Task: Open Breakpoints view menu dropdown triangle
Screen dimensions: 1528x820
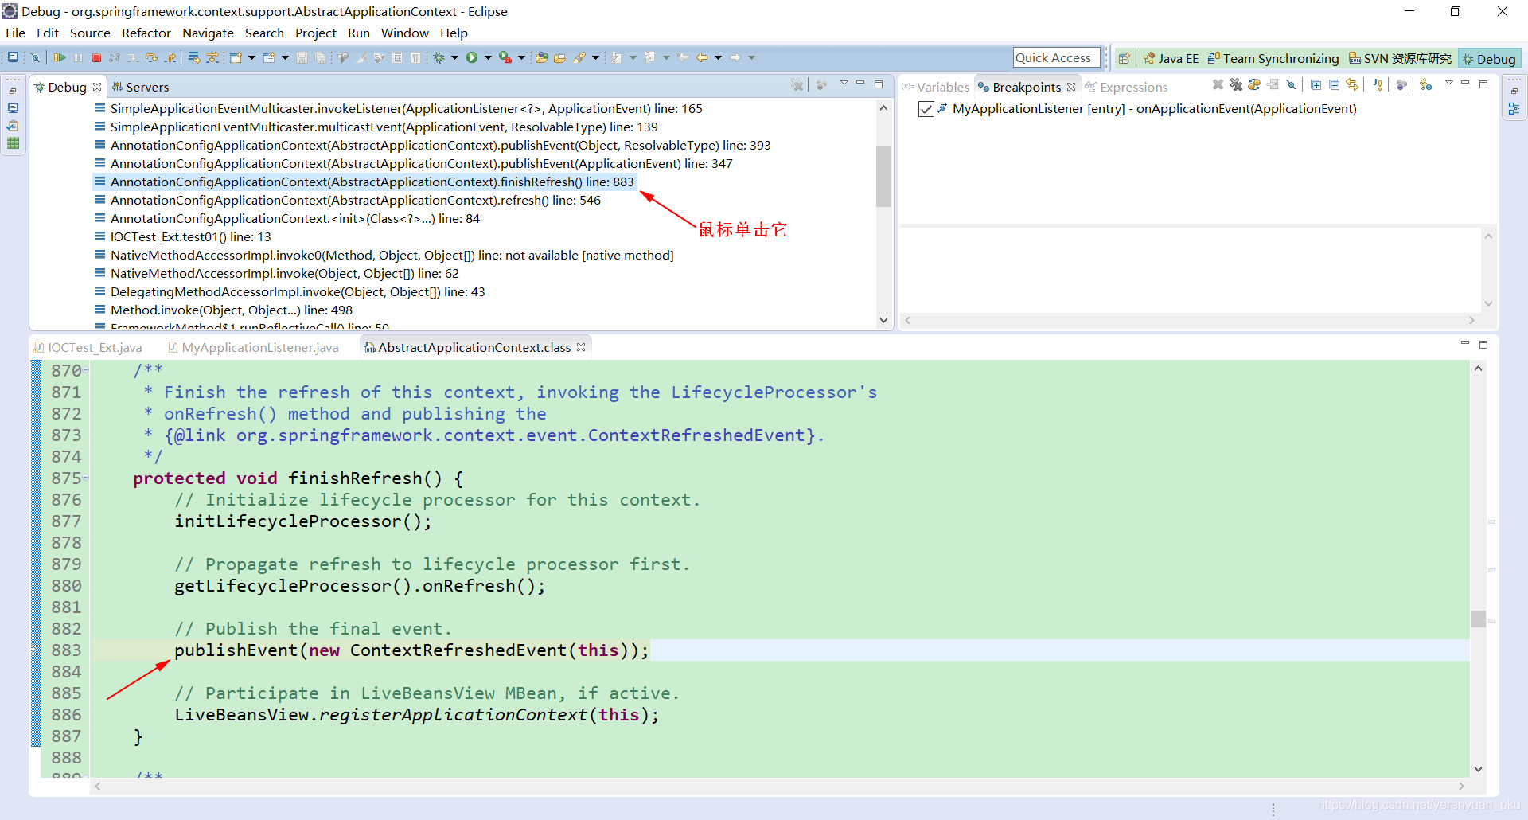Action: (1448, 83)
